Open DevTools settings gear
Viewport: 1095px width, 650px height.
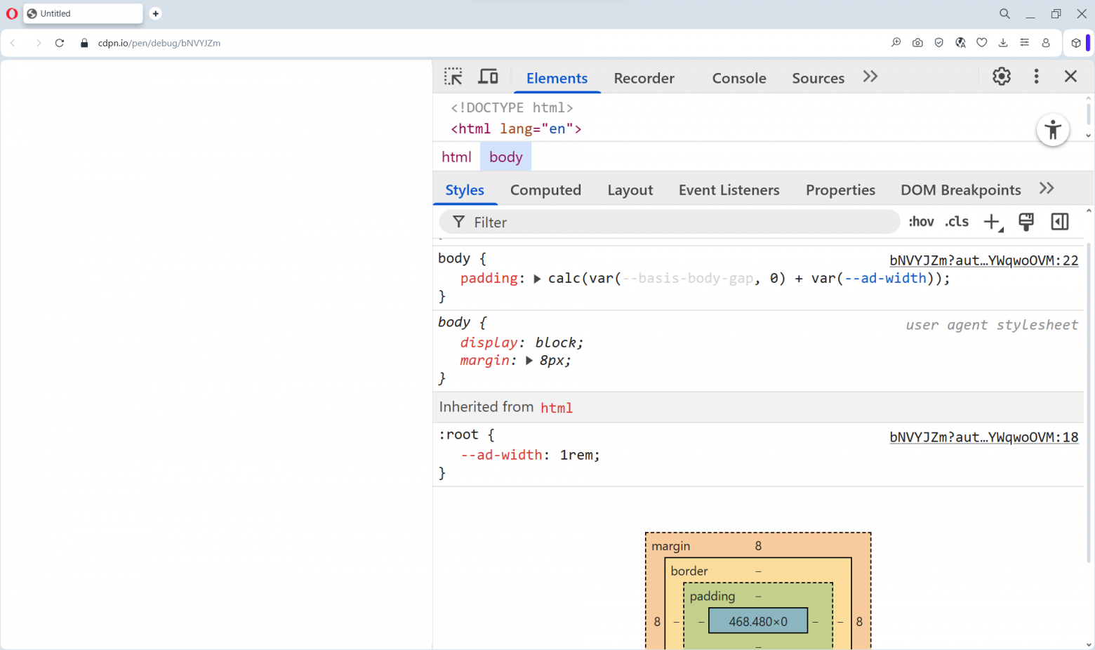pyautogui.click(x=1001, y=77)
